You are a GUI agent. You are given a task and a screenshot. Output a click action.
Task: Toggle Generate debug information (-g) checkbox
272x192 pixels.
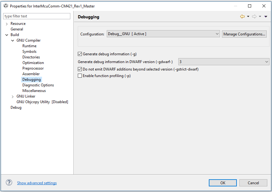pos(80,54)
